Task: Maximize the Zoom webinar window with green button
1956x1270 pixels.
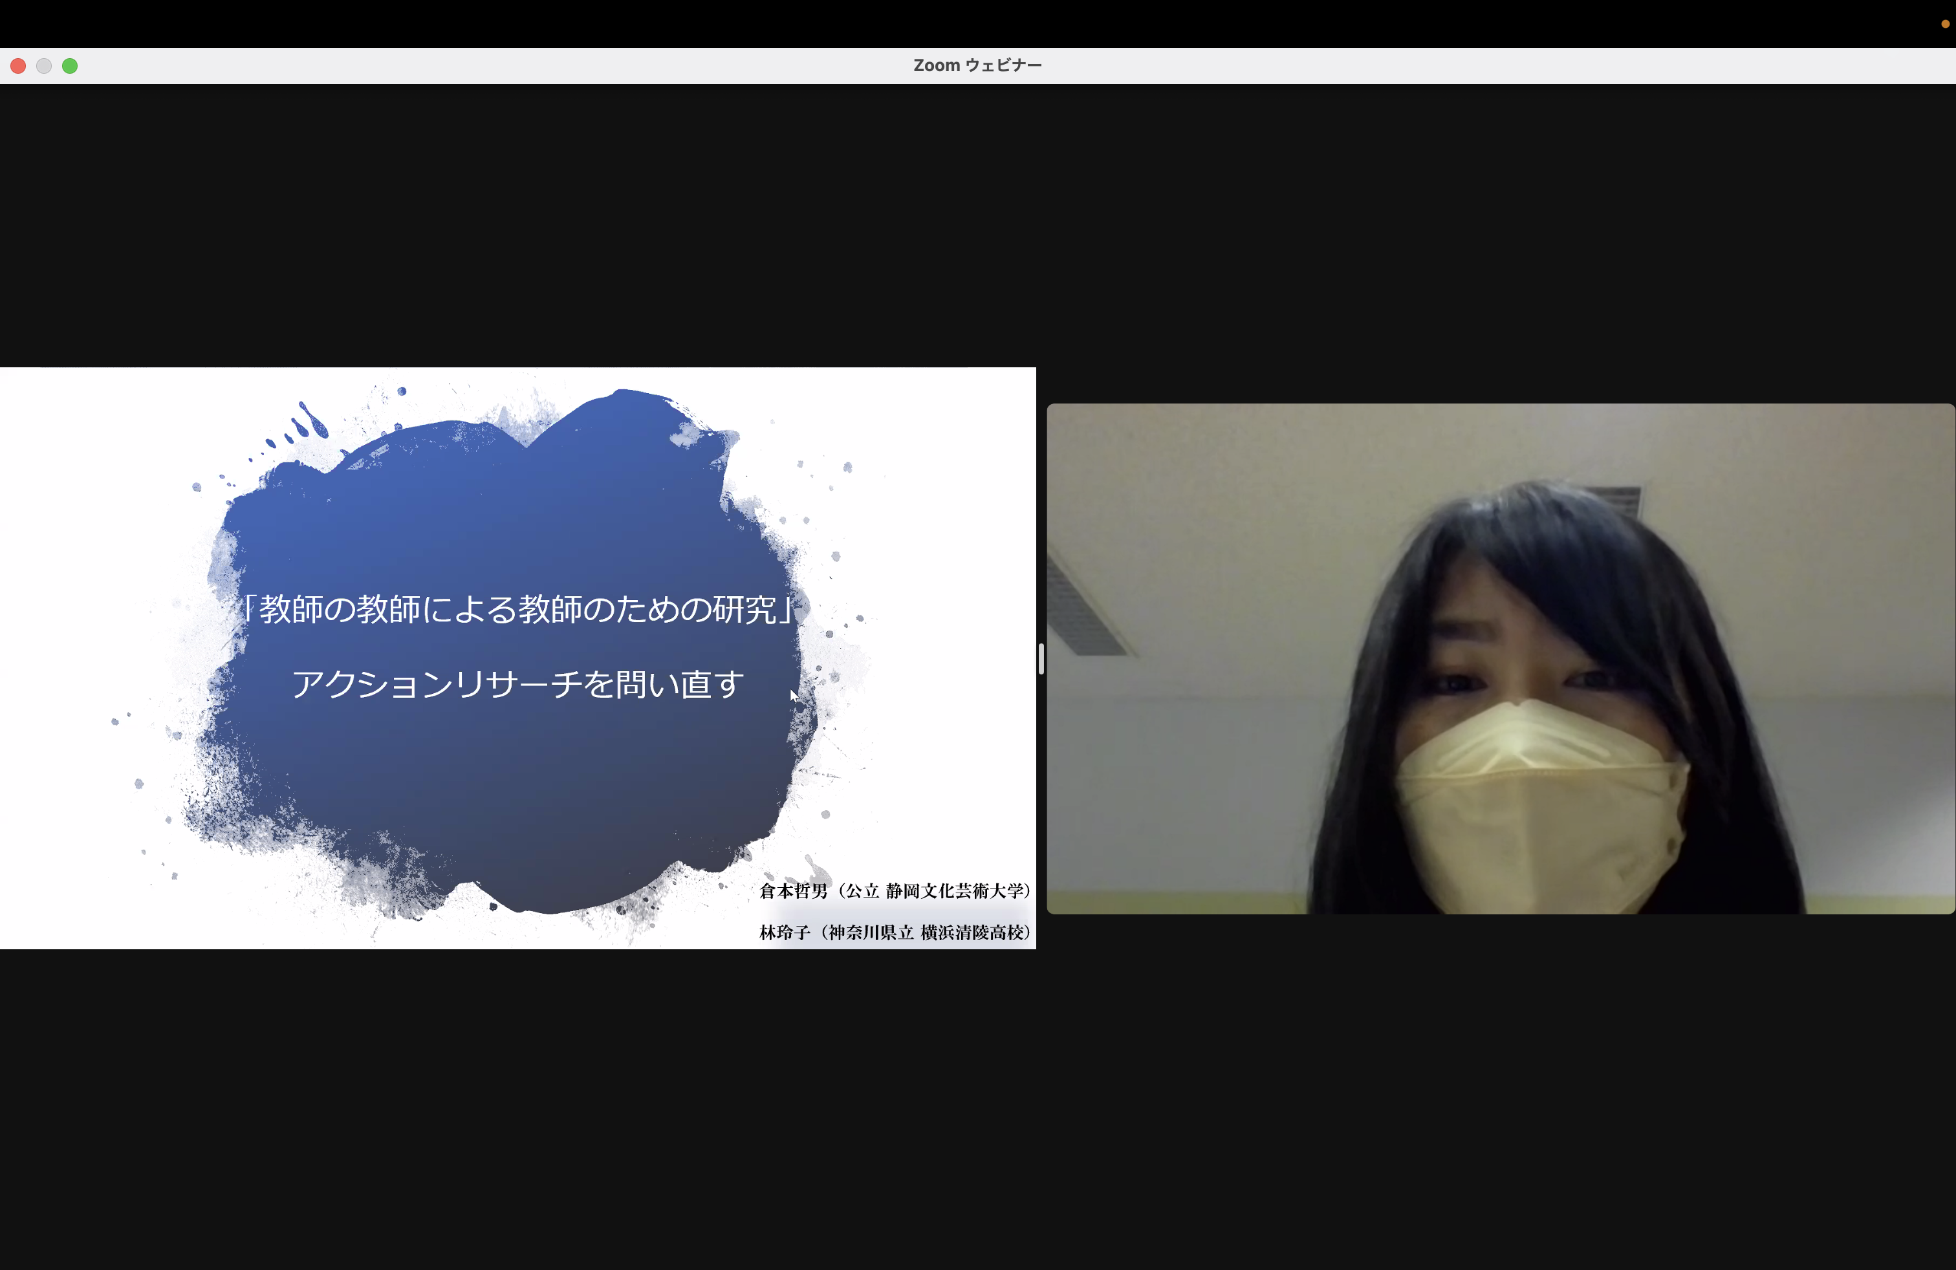Action: coord(70,66)
